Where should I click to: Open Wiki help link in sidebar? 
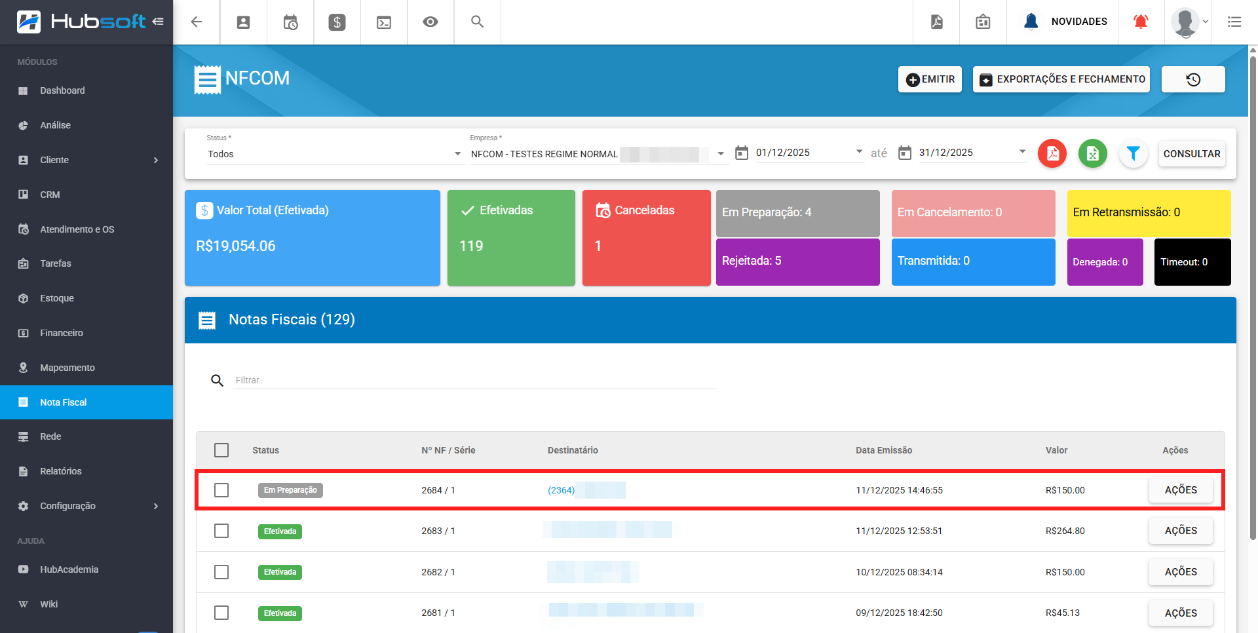click(86, 604)
